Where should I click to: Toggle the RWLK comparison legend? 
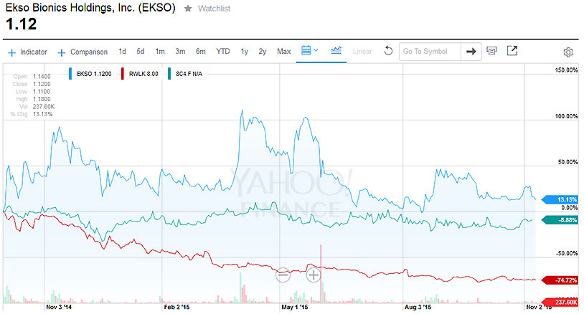140,72
